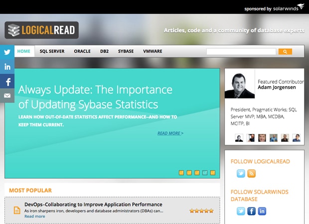Click the FOLLOW LOGICALREAD heading
The height and width of the screenshot is (224, 309).
pos(260,161)
